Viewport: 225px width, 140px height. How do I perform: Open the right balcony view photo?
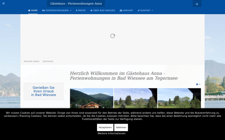coord(179,98)
